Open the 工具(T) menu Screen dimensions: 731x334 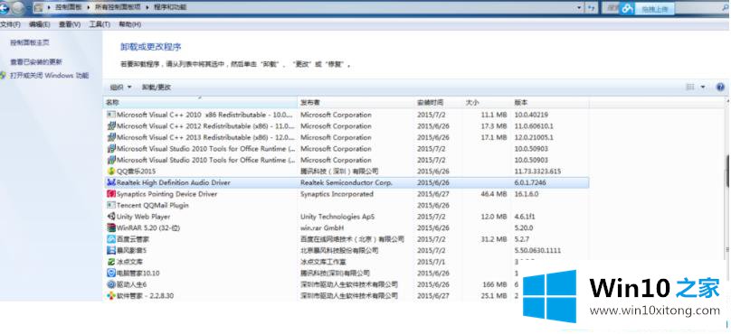(100, 24)
